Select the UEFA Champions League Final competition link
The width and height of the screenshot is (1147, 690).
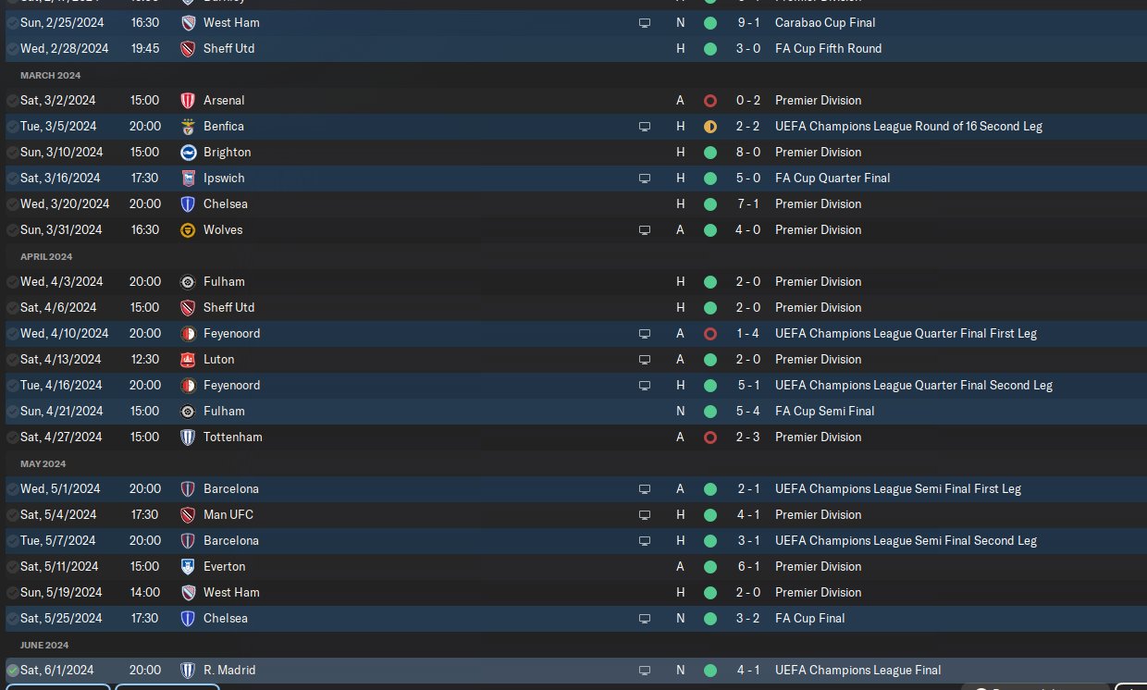point(857,670)
